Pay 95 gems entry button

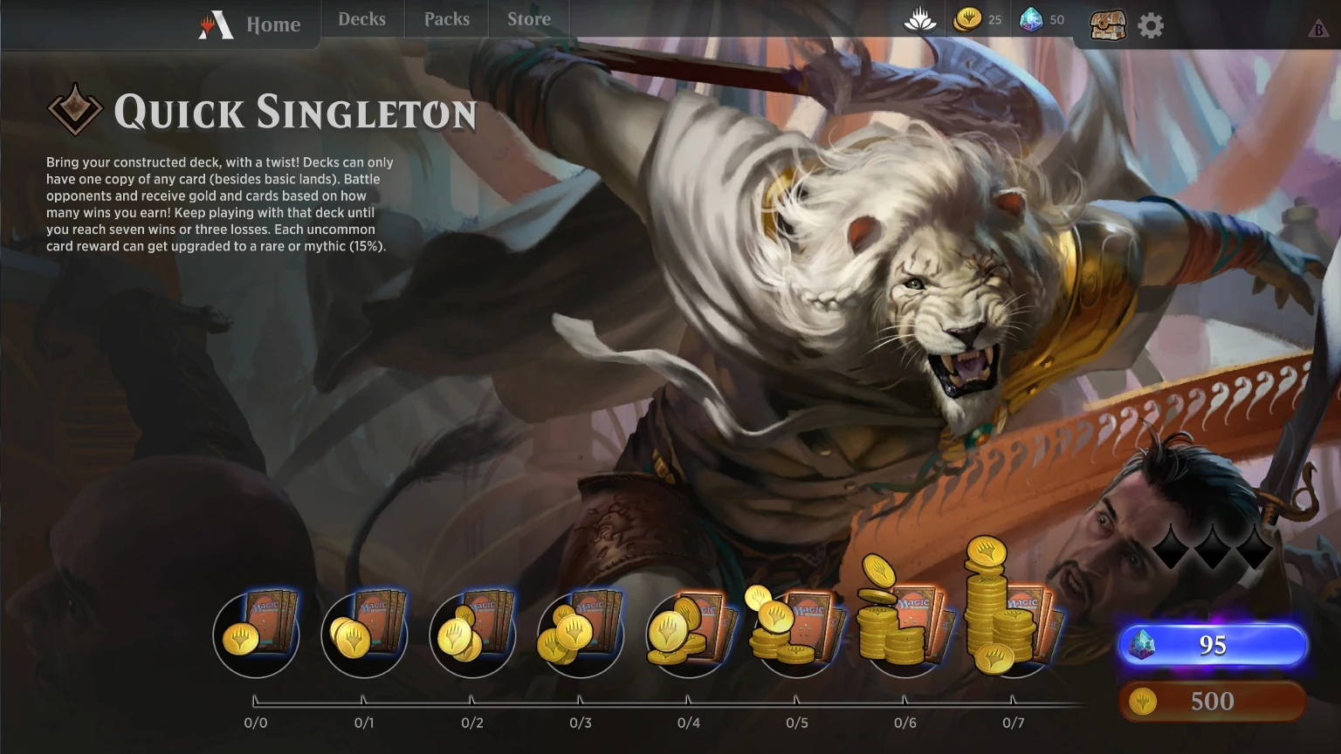point(1213,645)
